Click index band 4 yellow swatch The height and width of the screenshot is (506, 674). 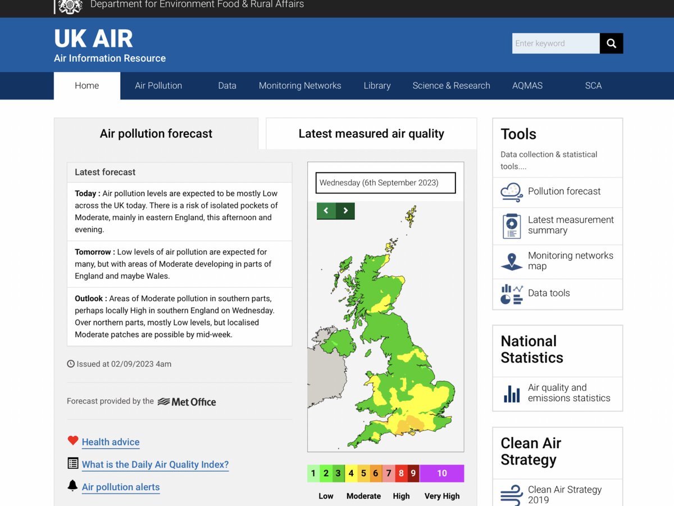(351, 473)
